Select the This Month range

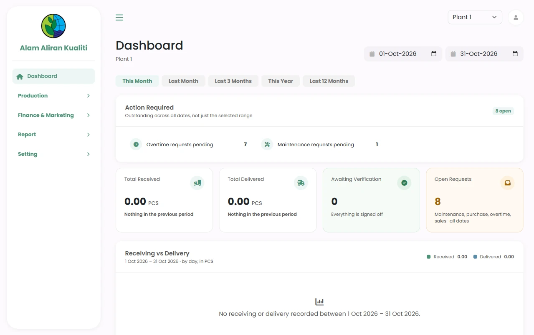tap(137, 81)
